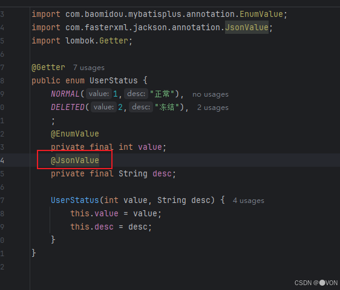Click EnumValue in the mybatisplus import line
340x290 pixels.
(x=261, y=14)
